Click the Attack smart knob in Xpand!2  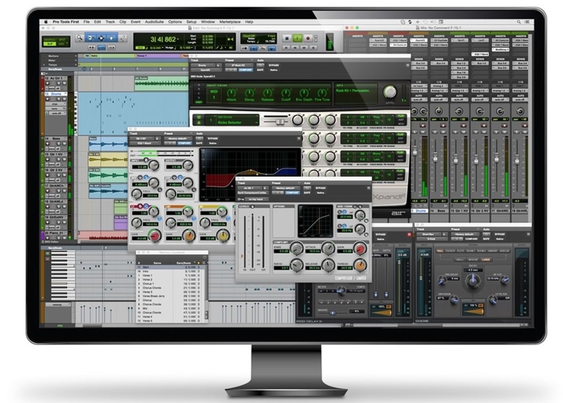(x=232, y=93)
